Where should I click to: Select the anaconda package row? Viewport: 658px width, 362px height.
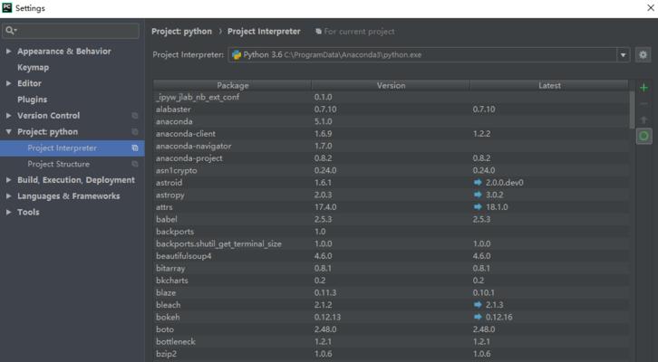392,121
